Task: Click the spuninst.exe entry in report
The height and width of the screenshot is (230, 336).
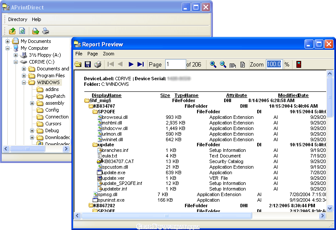Action: pyautogui.click(x=111, y=200)
